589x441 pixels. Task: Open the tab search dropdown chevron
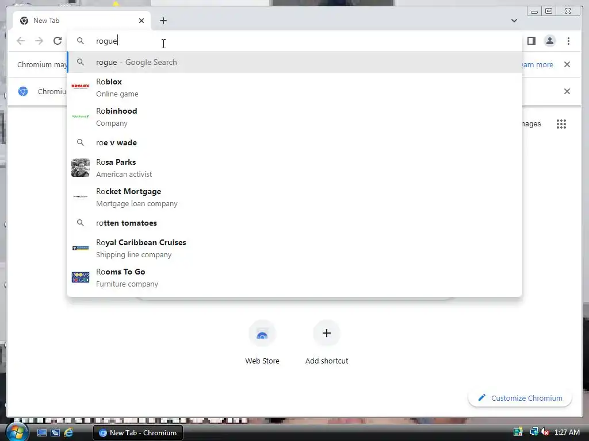pyautogui.click(x=514, y=21)
